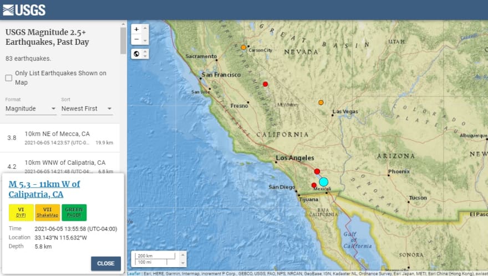Expand the map scale control arrows
Viewport: 488px width, 276px height.
(x=182, y=258)
